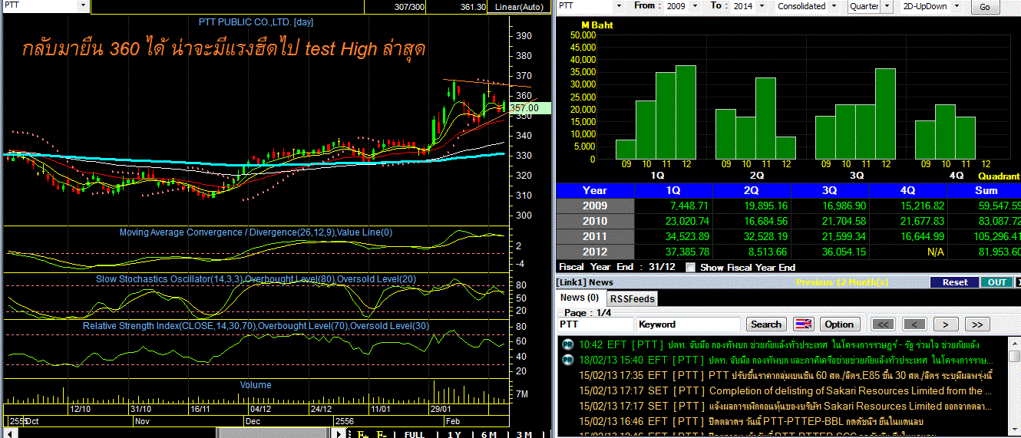Click the 1Q column header in table
This screenshot has width=1021, height=438.
(674, 190)
